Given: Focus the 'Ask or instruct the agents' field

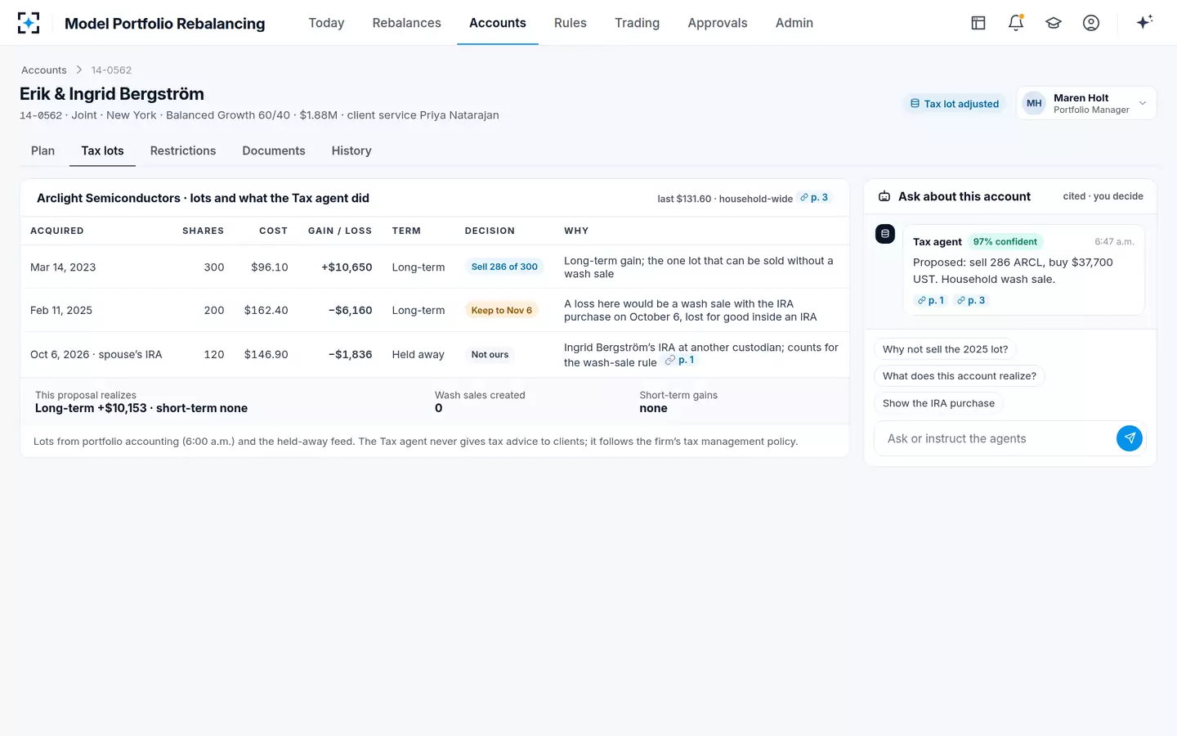Looking at the screenshot, I should tap(996, 438).
